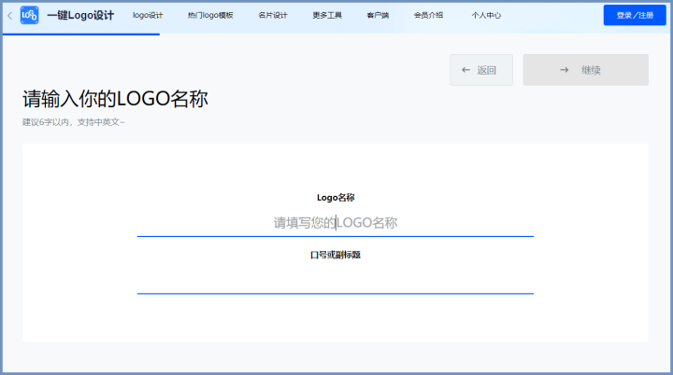
Task: Open the 会员介绍 page
Action: click(x=429, y=16)
